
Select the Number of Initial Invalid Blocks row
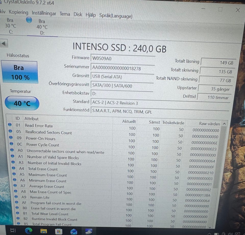(x=113, y=164)
